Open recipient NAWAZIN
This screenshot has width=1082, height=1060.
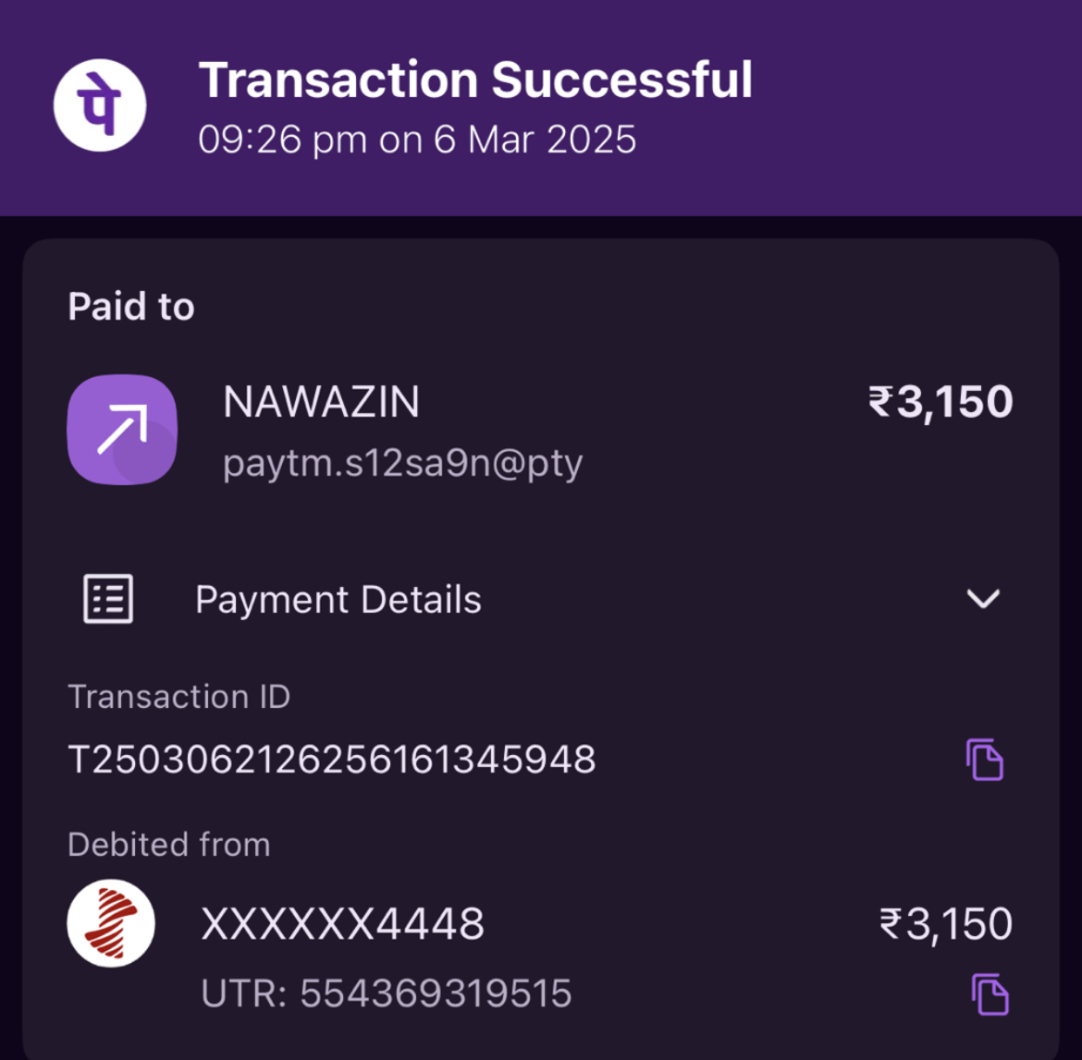tap(321, 402)
